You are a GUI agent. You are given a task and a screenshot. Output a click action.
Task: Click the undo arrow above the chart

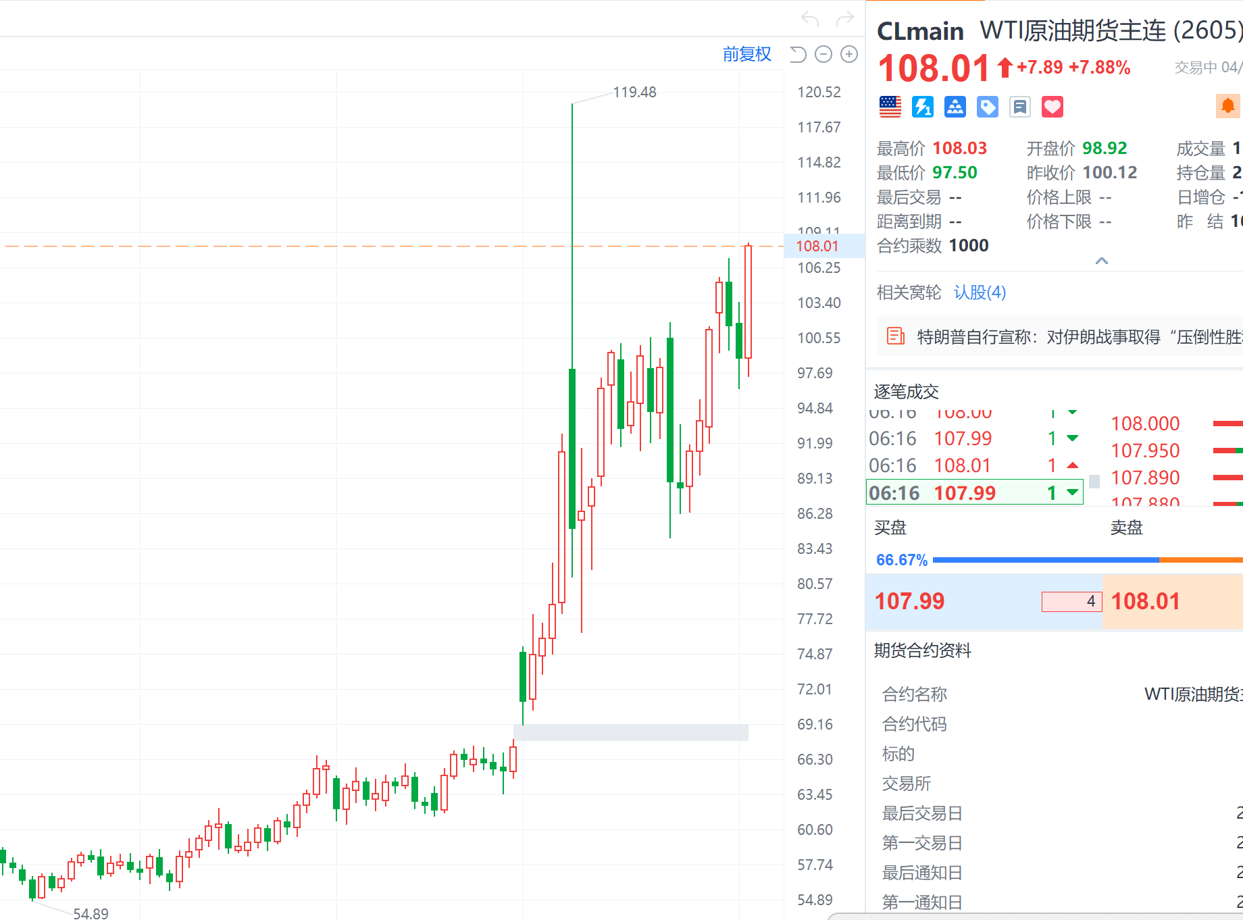click(x=809, y=19)
